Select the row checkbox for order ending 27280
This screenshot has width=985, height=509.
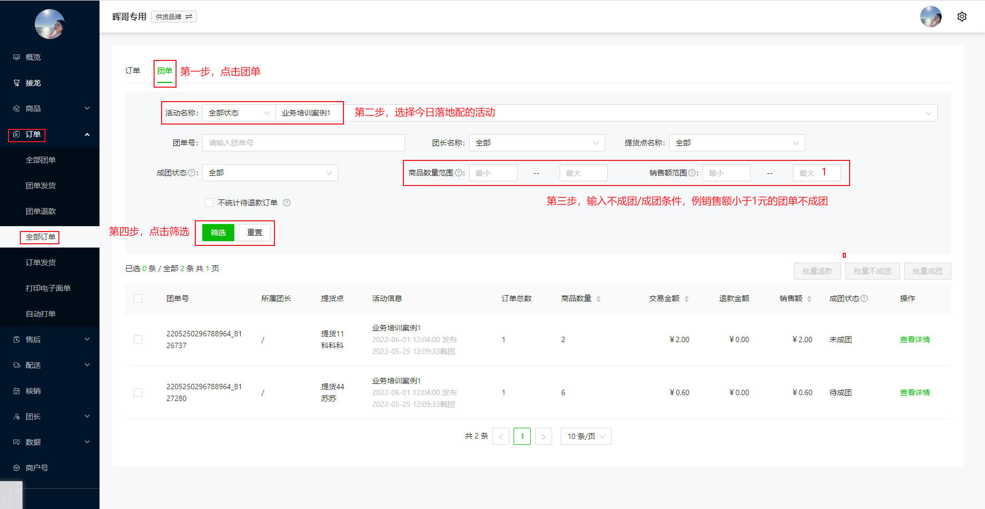point(138,392)
